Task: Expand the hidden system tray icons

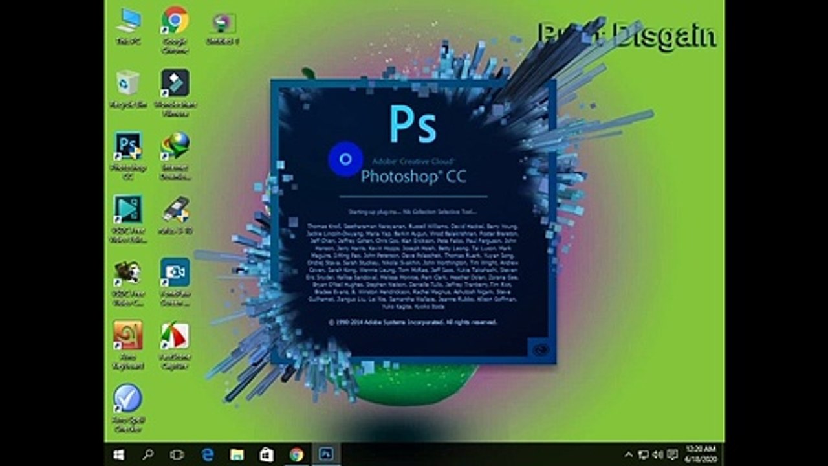Action: click(629, 454)
